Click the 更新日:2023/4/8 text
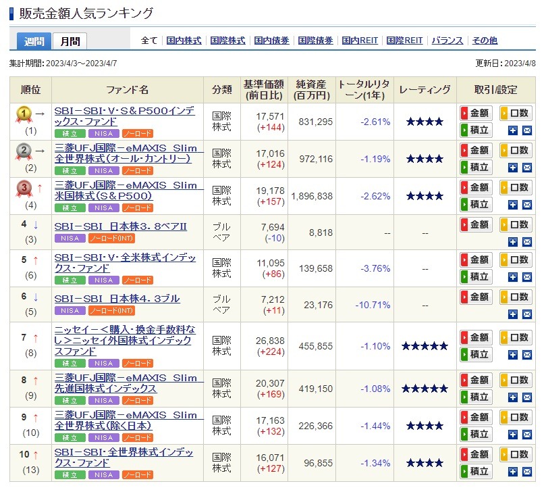546x490 pixels. (x=506, y=63)
